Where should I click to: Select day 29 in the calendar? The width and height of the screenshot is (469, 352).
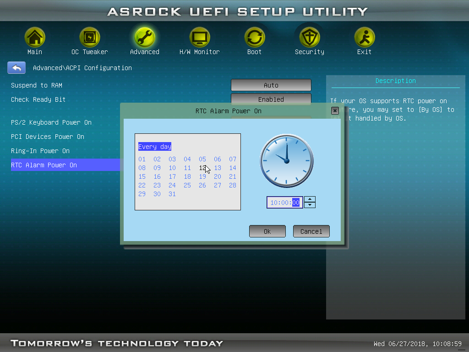142,194
